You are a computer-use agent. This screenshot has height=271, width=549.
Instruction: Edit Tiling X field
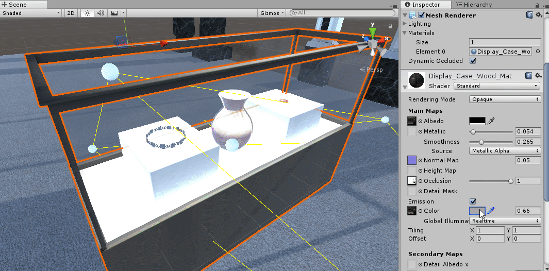490,231
